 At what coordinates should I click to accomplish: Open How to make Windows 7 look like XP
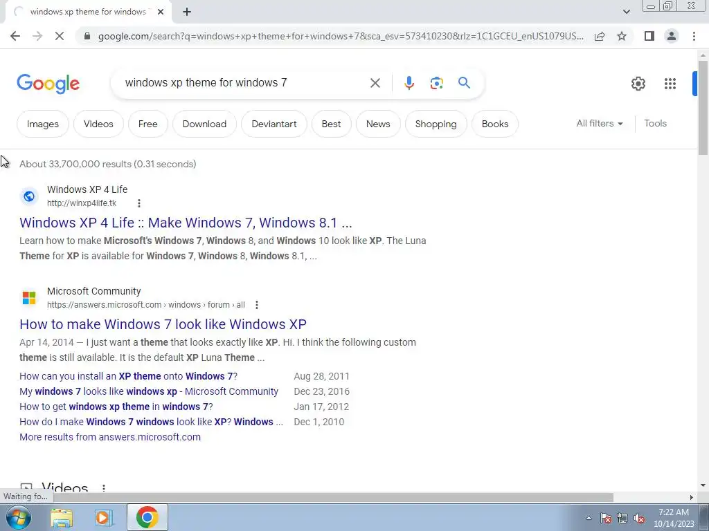[163, 324]
